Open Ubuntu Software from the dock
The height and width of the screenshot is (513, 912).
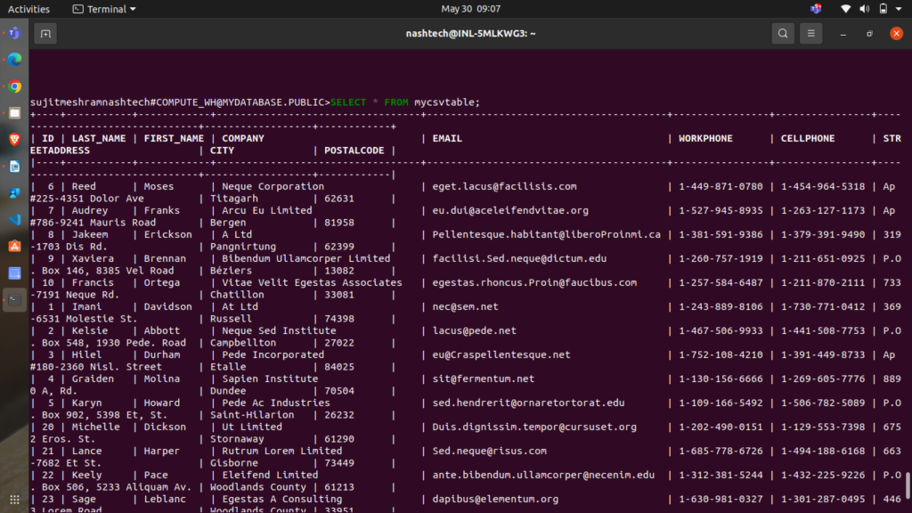point(14,246)
